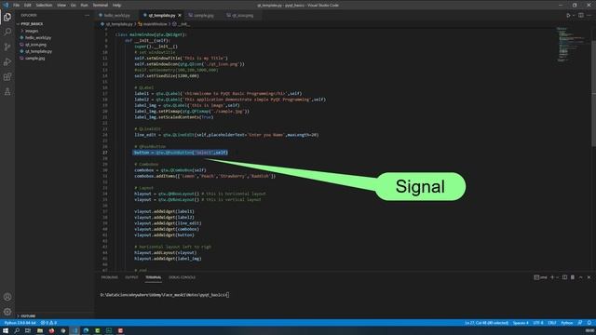Expand the OUTLINE section
Image resolution: width=596 pixels, height=335 pixels.
click(x=28, y=315)
